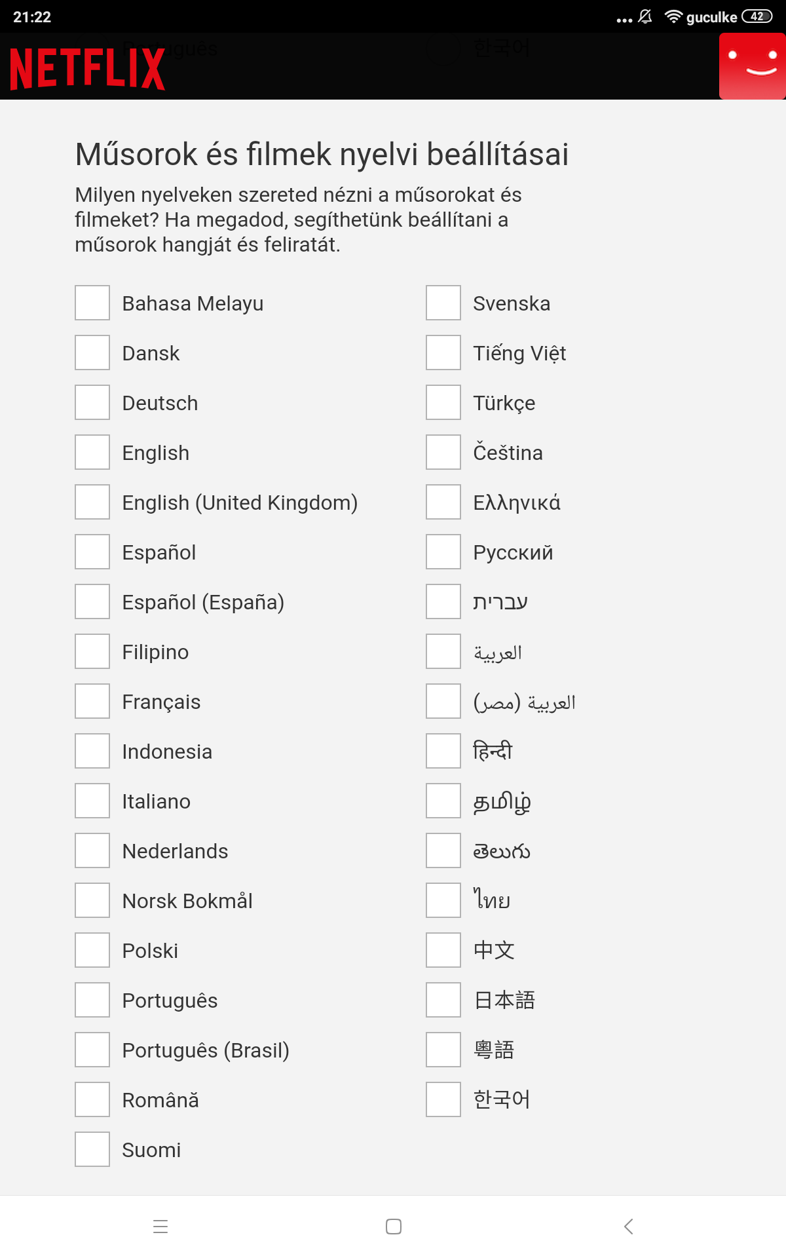The image size is (786, 1258).
Task: Enable the Deutsch checkbox
Action: 92,402
